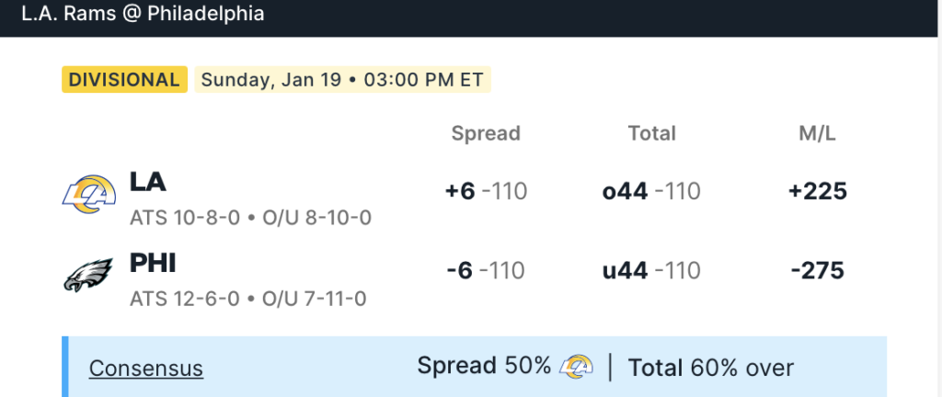Click the LA team name
942x397 pixels.
(147, 182)
